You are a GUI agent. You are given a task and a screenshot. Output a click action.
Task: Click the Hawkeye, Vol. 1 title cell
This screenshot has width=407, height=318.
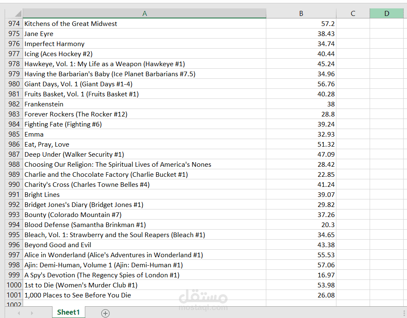(x=144, y=64)
